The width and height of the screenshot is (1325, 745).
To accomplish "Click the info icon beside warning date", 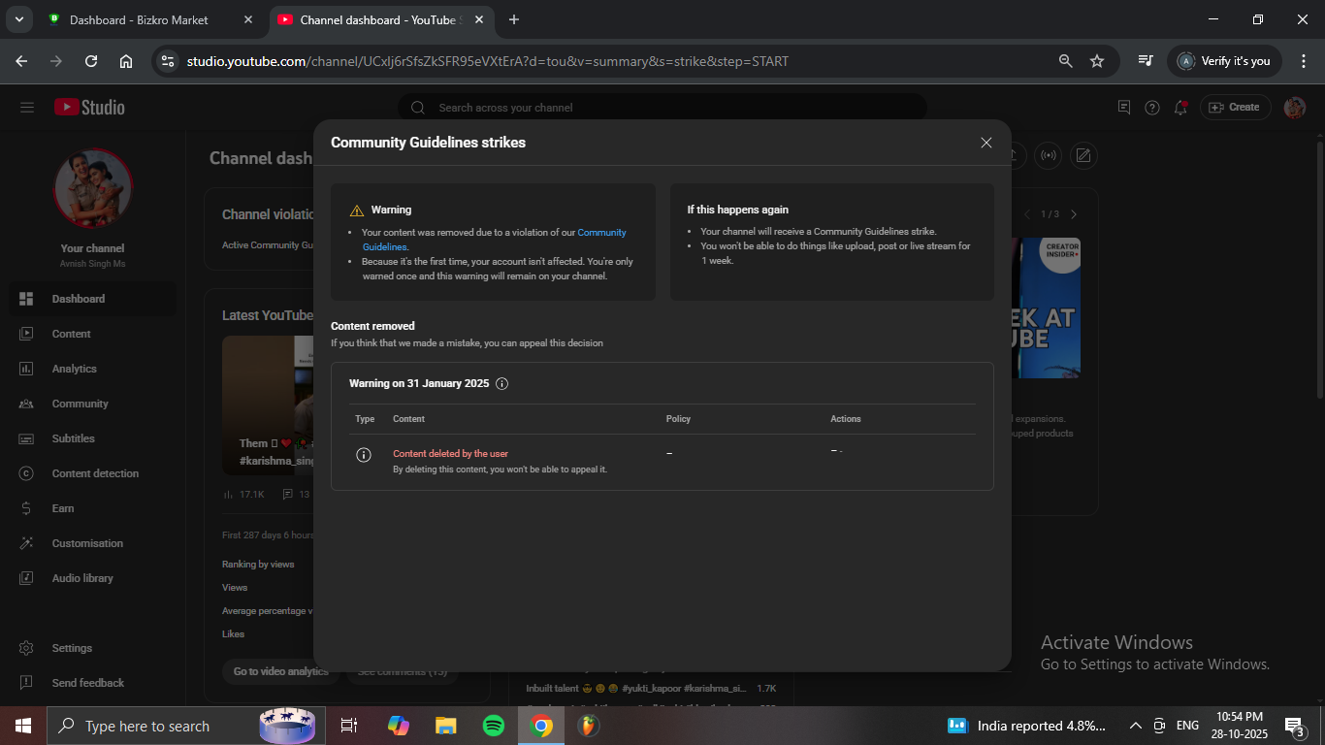I will (x=501, y=383).
